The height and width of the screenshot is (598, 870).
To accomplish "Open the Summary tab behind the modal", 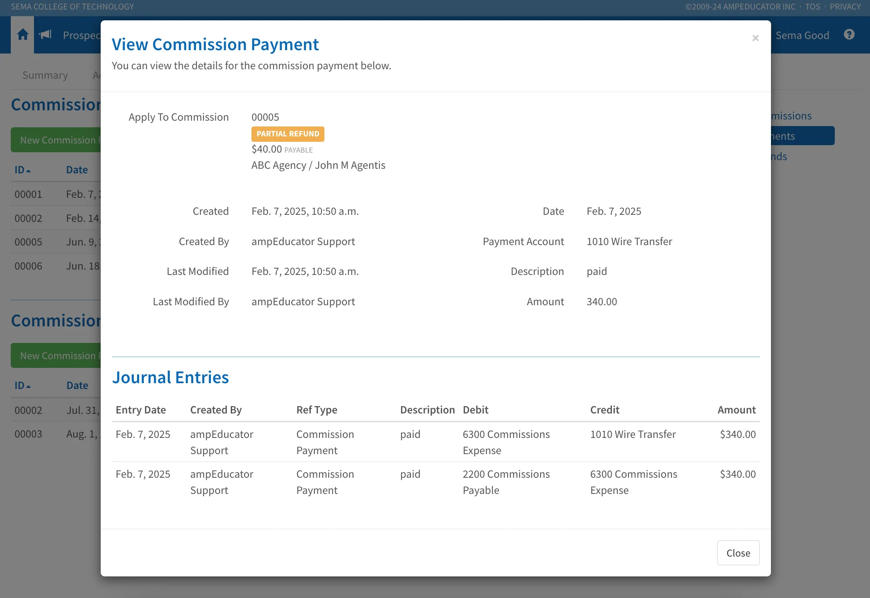I will [x=45, y=75].
